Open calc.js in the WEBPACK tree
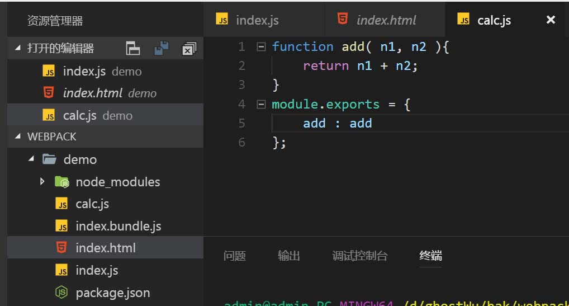This screenshot has width=569, height=306. (105, 204)
